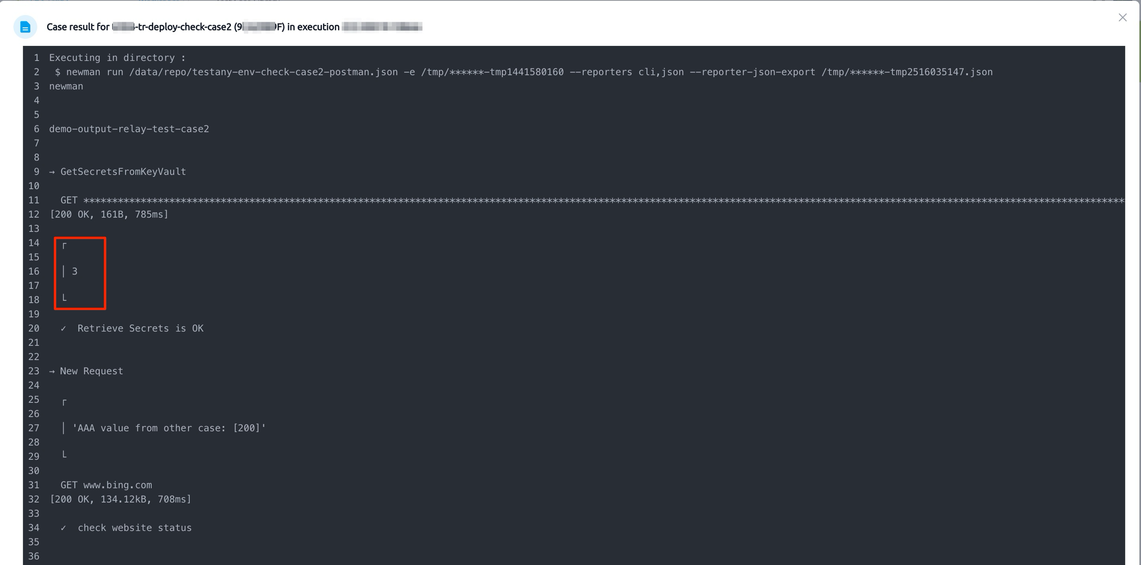Image resolution: width=1141 pixels, height=565 pixels.
Task: Select the 'Retrieve Secrets is OK' text
Action: pos(140,328)
